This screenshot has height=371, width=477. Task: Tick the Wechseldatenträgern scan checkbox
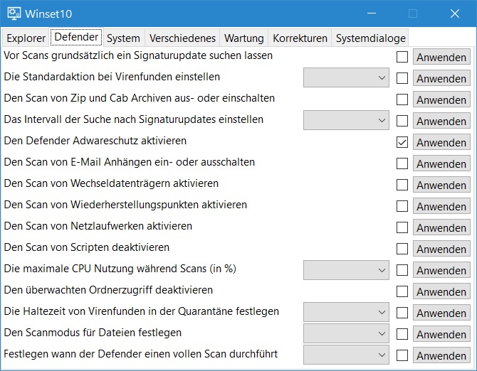coord(402,185)
